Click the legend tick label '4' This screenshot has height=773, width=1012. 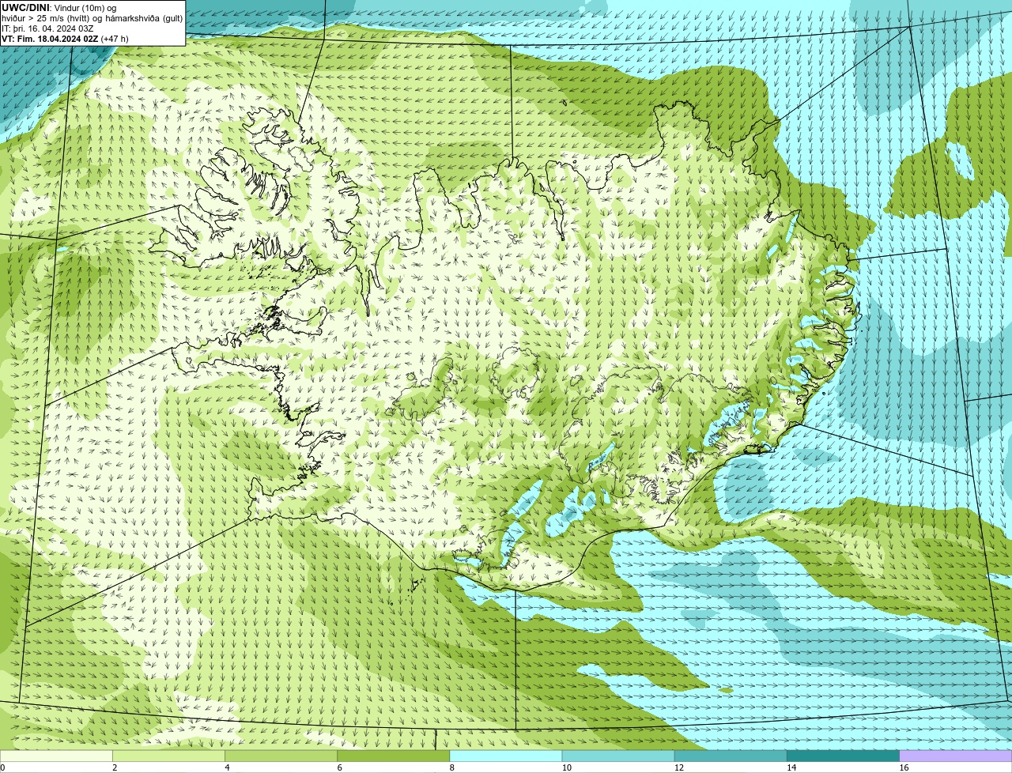point(227,767)
